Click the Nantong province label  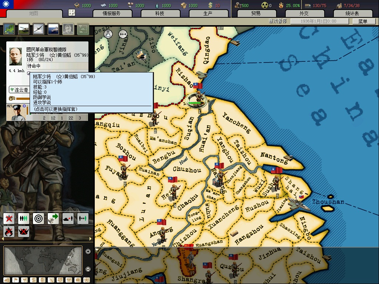(x=274, y=158)
